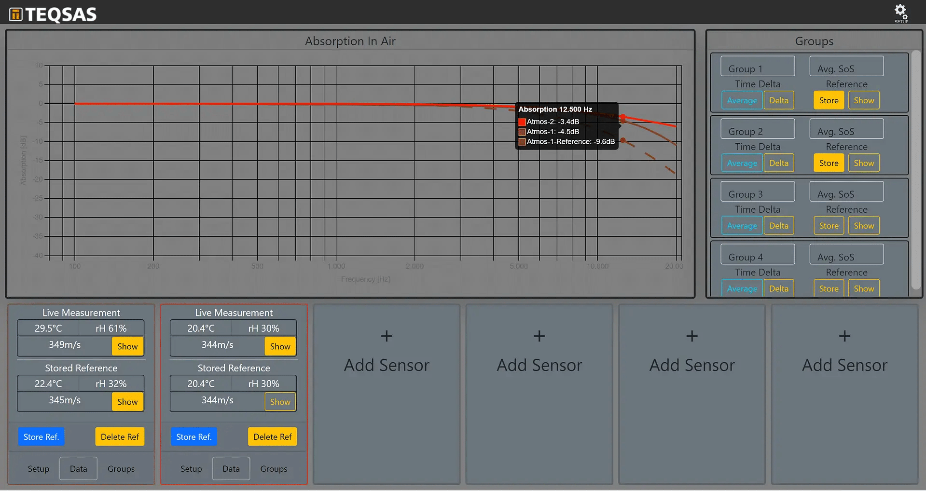Toggle Group 1 Average button
926x491 pixels.
[x=742, y=100]
